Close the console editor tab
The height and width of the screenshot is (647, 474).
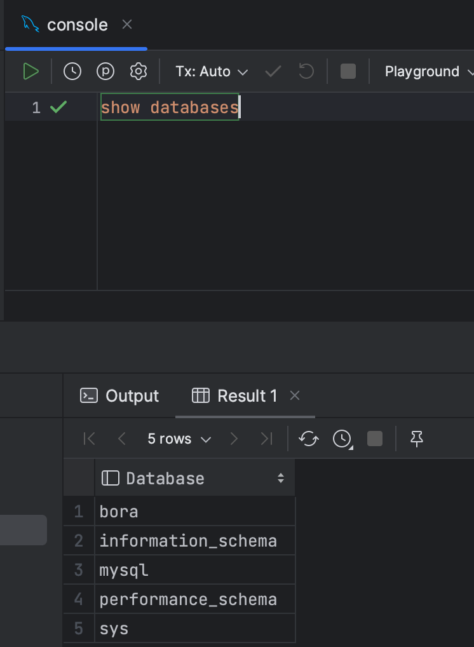(x=127, y=25)
